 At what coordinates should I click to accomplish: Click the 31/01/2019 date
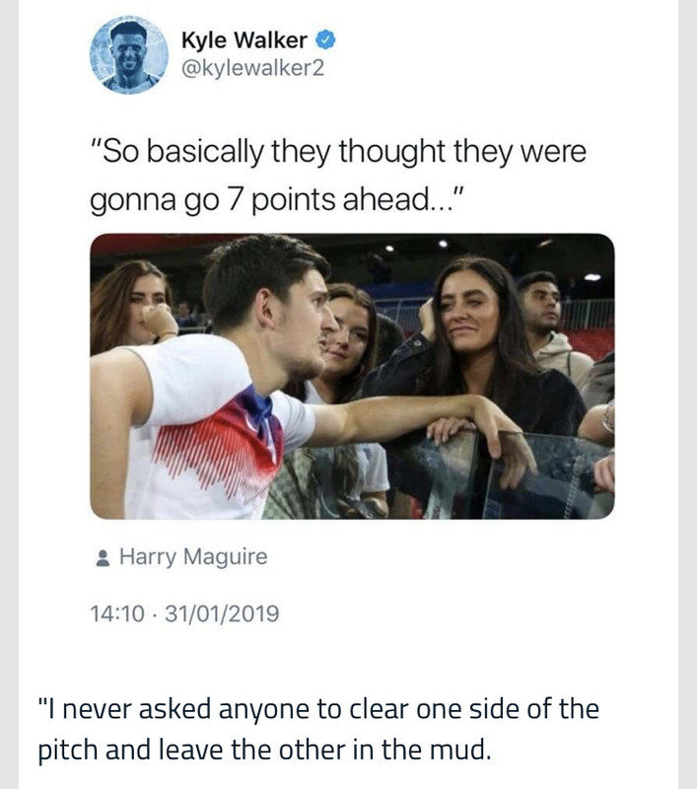(222, 614)
